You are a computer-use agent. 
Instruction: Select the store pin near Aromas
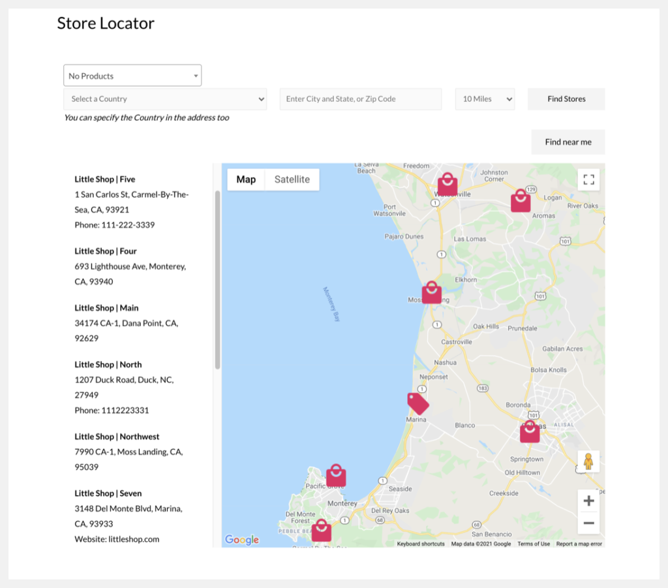(x=519, y=200)
